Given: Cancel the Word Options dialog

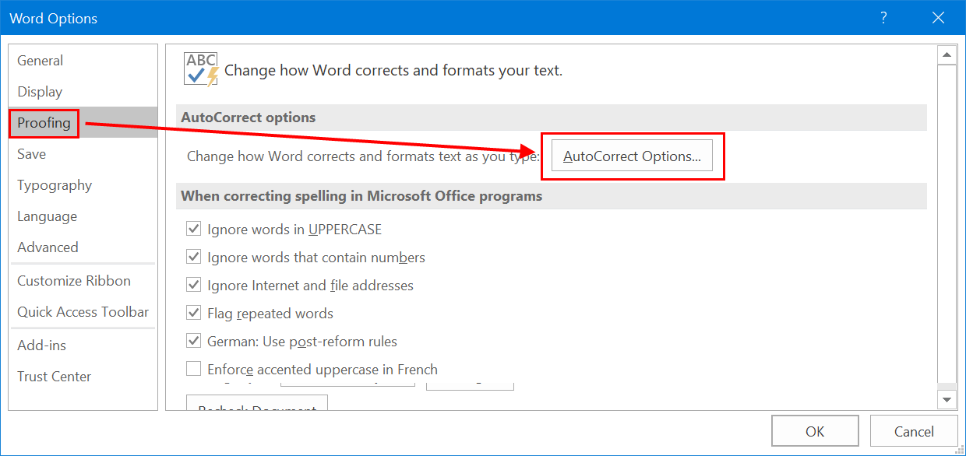Looking at the screenshot, I should (913, 431).
